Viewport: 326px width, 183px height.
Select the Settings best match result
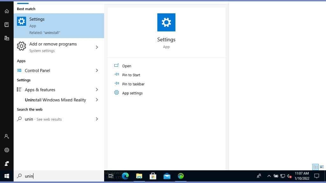pyautogui.click(x=59, y=26)
